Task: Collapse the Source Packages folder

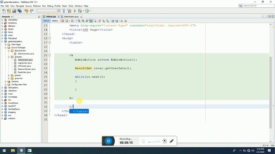Action: tap(6, 47)
